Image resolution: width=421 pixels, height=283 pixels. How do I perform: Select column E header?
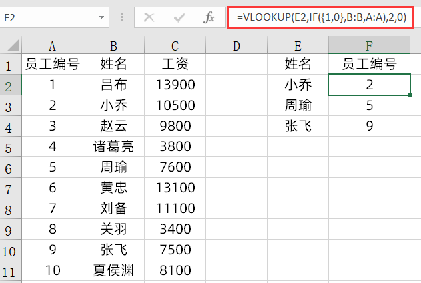click(x=298, y=45)
